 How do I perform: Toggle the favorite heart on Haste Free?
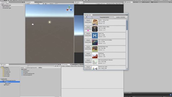pos(88,37)
